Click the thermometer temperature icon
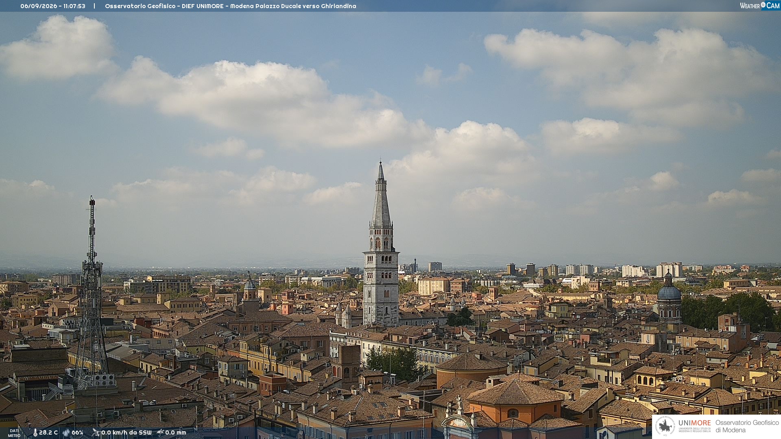Screen dimensions: 781x439 click(35, 433)
